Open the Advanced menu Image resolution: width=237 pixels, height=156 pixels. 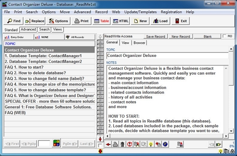coord(82,12)
